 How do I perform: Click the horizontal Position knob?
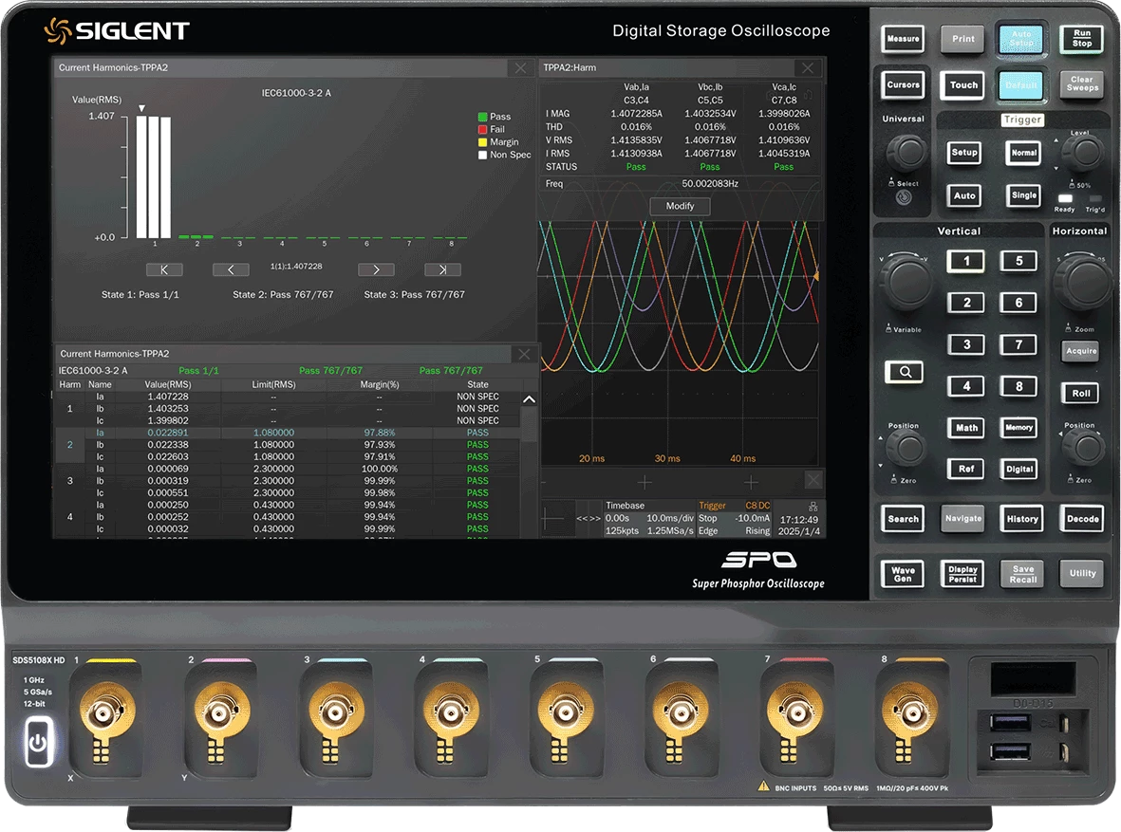[x=1085, y=448]
